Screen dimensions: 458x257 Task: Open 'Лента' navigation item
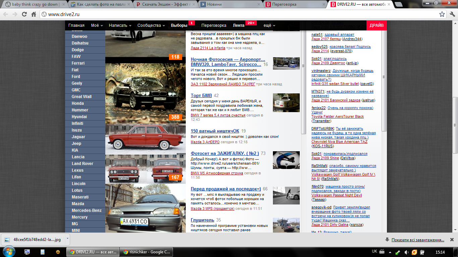coord(239,25)
